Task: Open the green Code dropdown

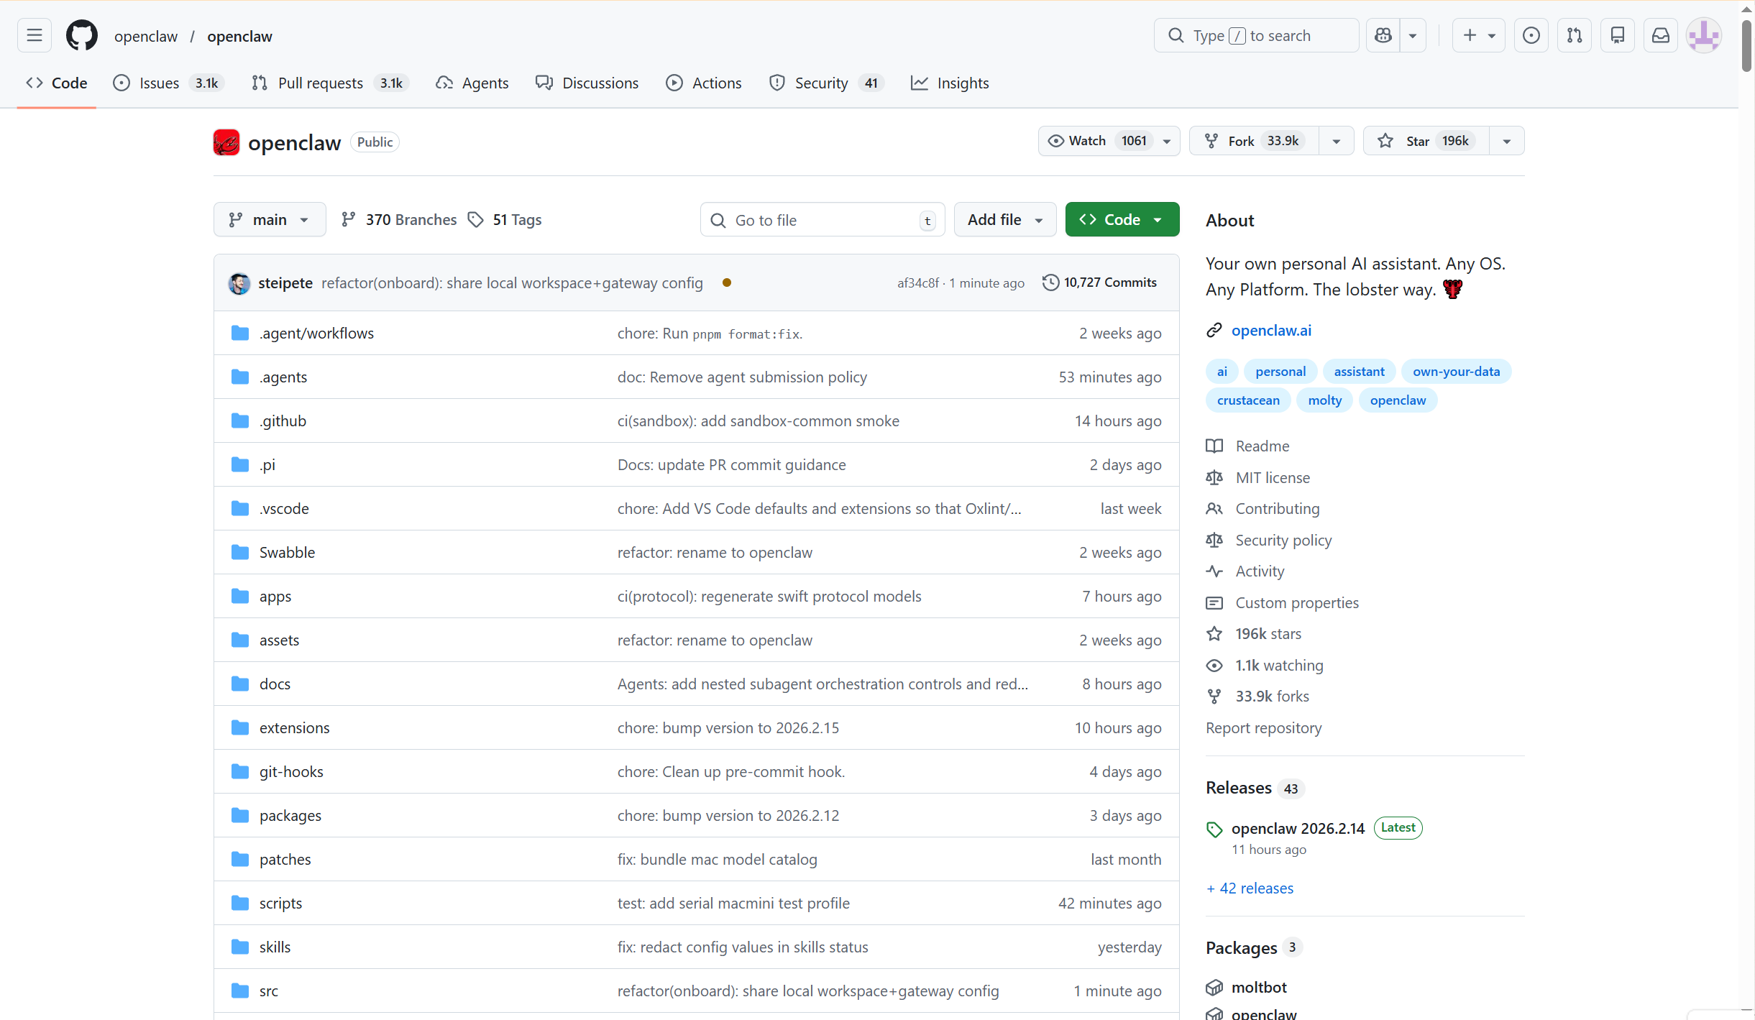Action: [1122, 219]
